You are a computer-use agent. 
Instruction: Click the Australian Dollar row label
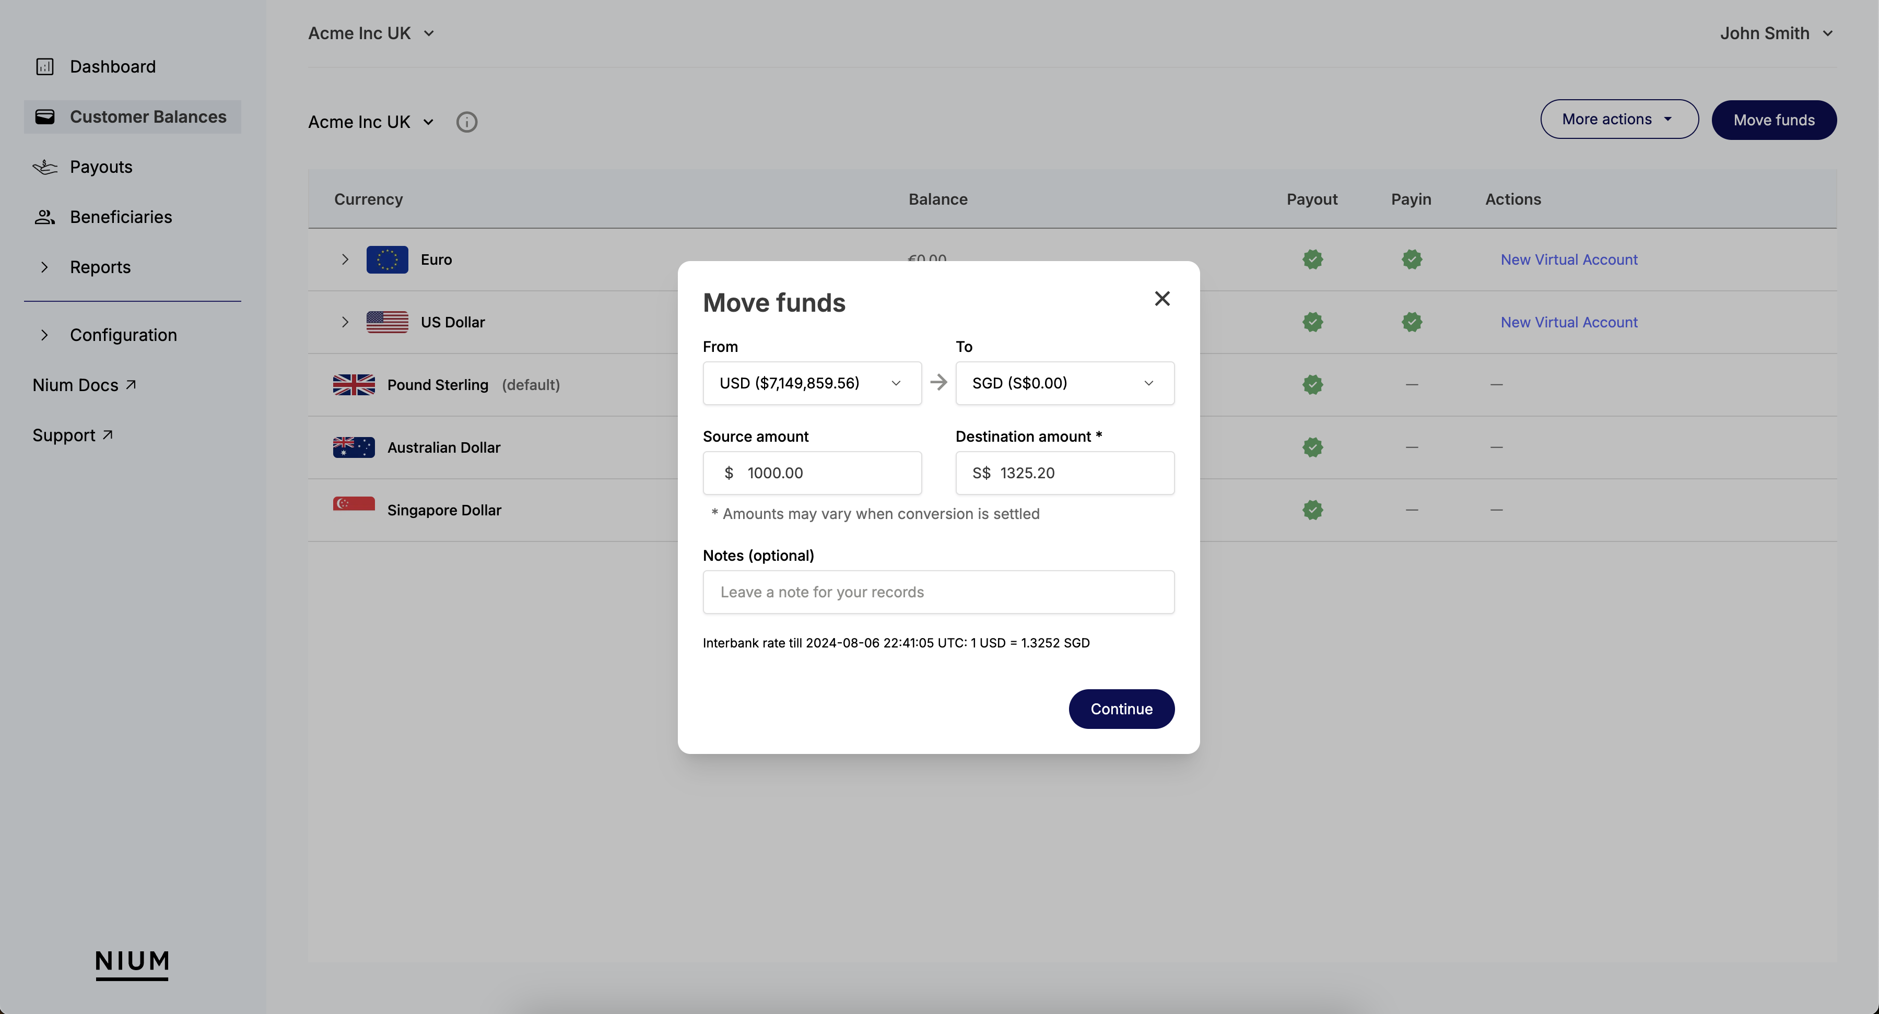click(x=443, y=447)
